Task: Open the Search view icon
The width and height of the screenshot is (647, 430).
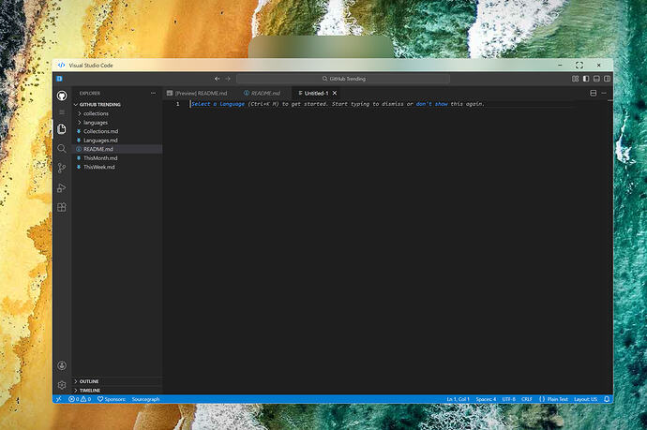Action: pyautogui.click(x=62, y=148)
